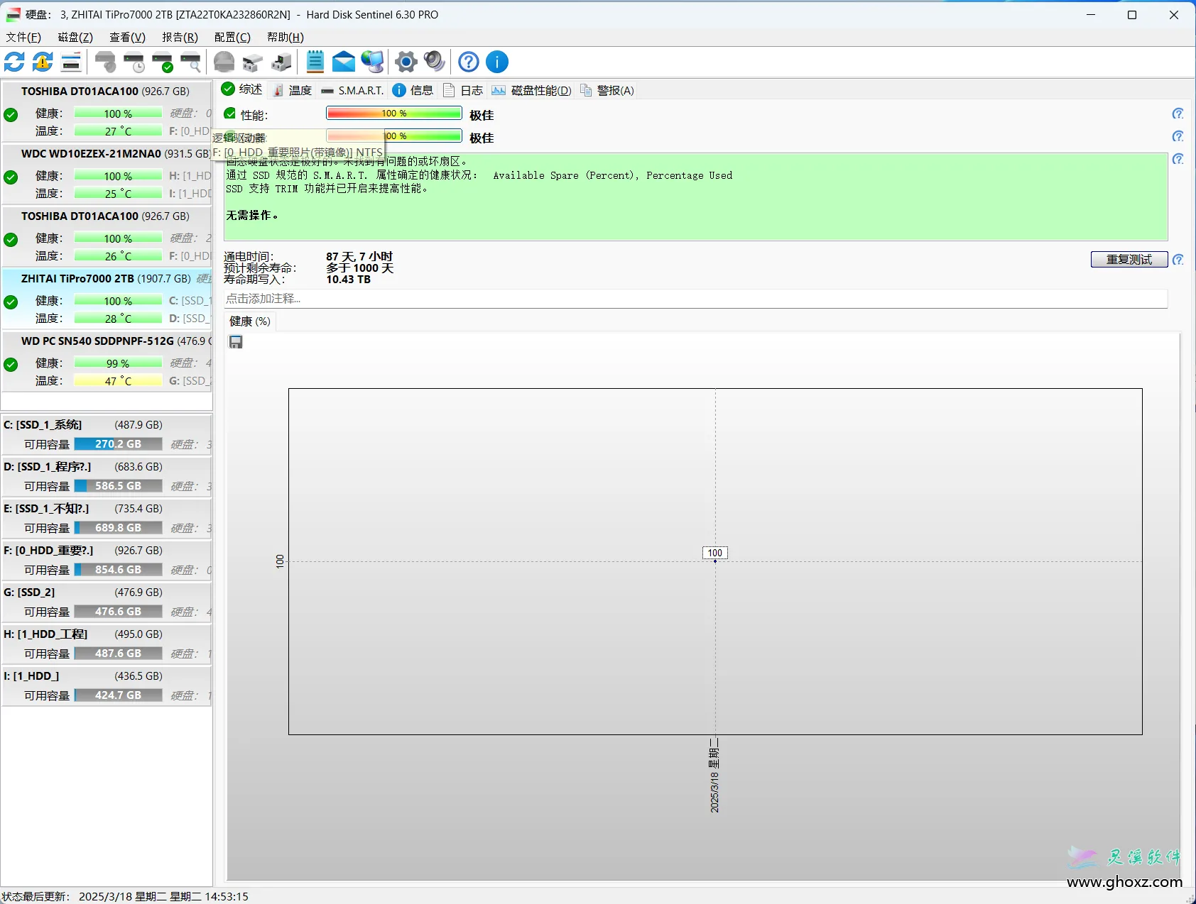Switch to the 日志 tab

462,90
